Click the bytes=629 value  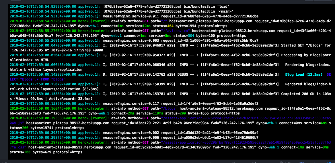tap(41, 152)
